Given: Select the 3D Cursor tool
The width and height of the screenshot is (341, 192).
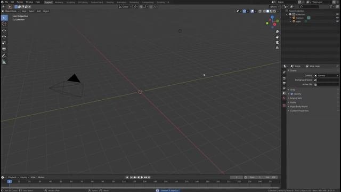Looking at the screenshot, I should point(4,24).
